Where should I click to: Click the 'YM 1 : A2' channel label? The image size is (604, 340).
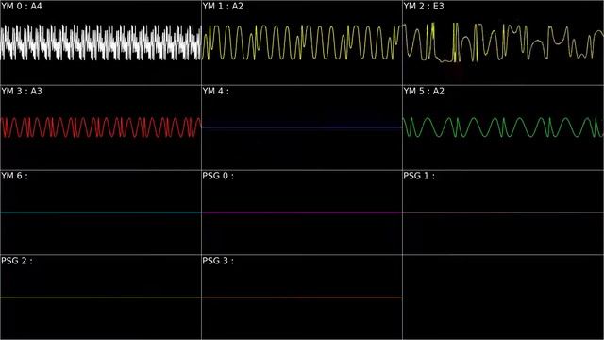point(223,7)
